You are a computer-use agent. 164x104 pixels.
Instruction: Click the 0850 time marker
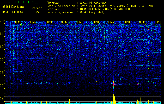(158, 22)
